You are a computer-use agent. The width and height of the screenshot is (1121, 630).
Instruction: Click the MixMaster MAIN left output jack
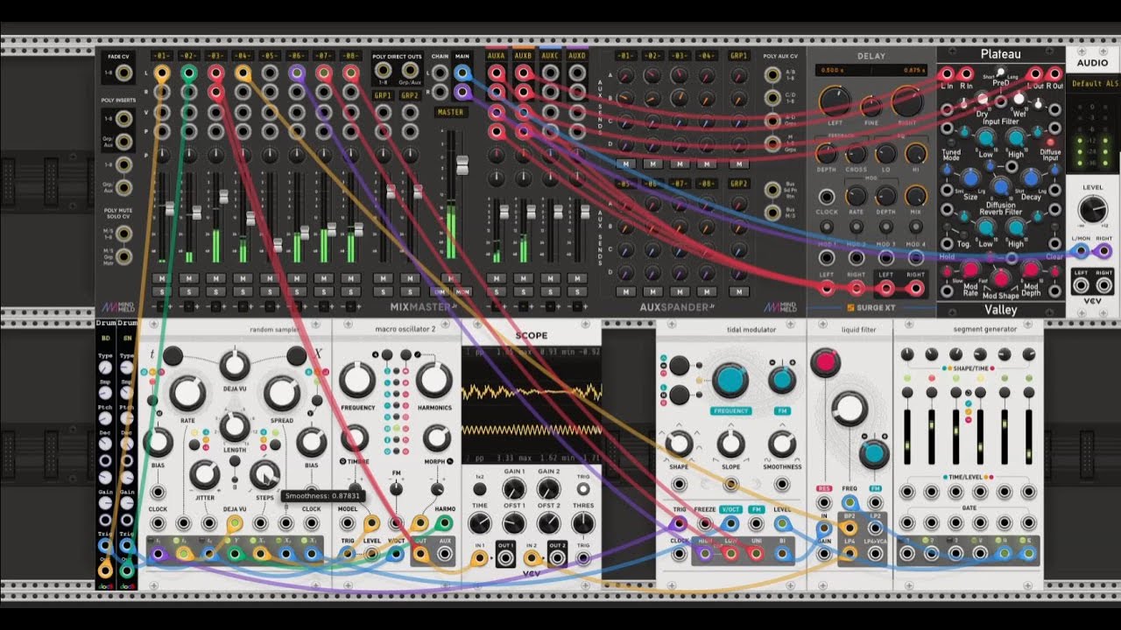[462, 73]
